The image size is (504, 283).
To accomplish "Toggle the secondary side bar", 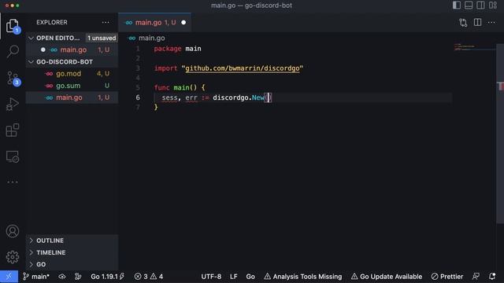I will pos(481,6).
